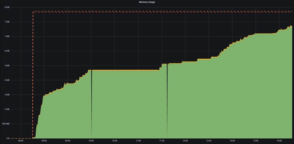Screen dimensions: 294x144
Task: Click the 2 GiB y-axis label
Action: pos(7,109)
